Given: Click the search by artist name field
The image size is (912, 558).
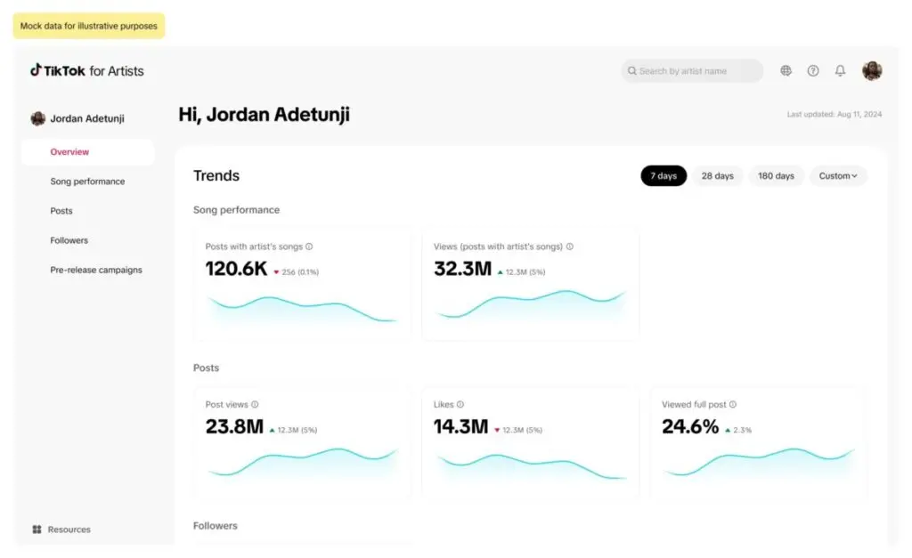Looking at the screenshot, I should point(692,70).
